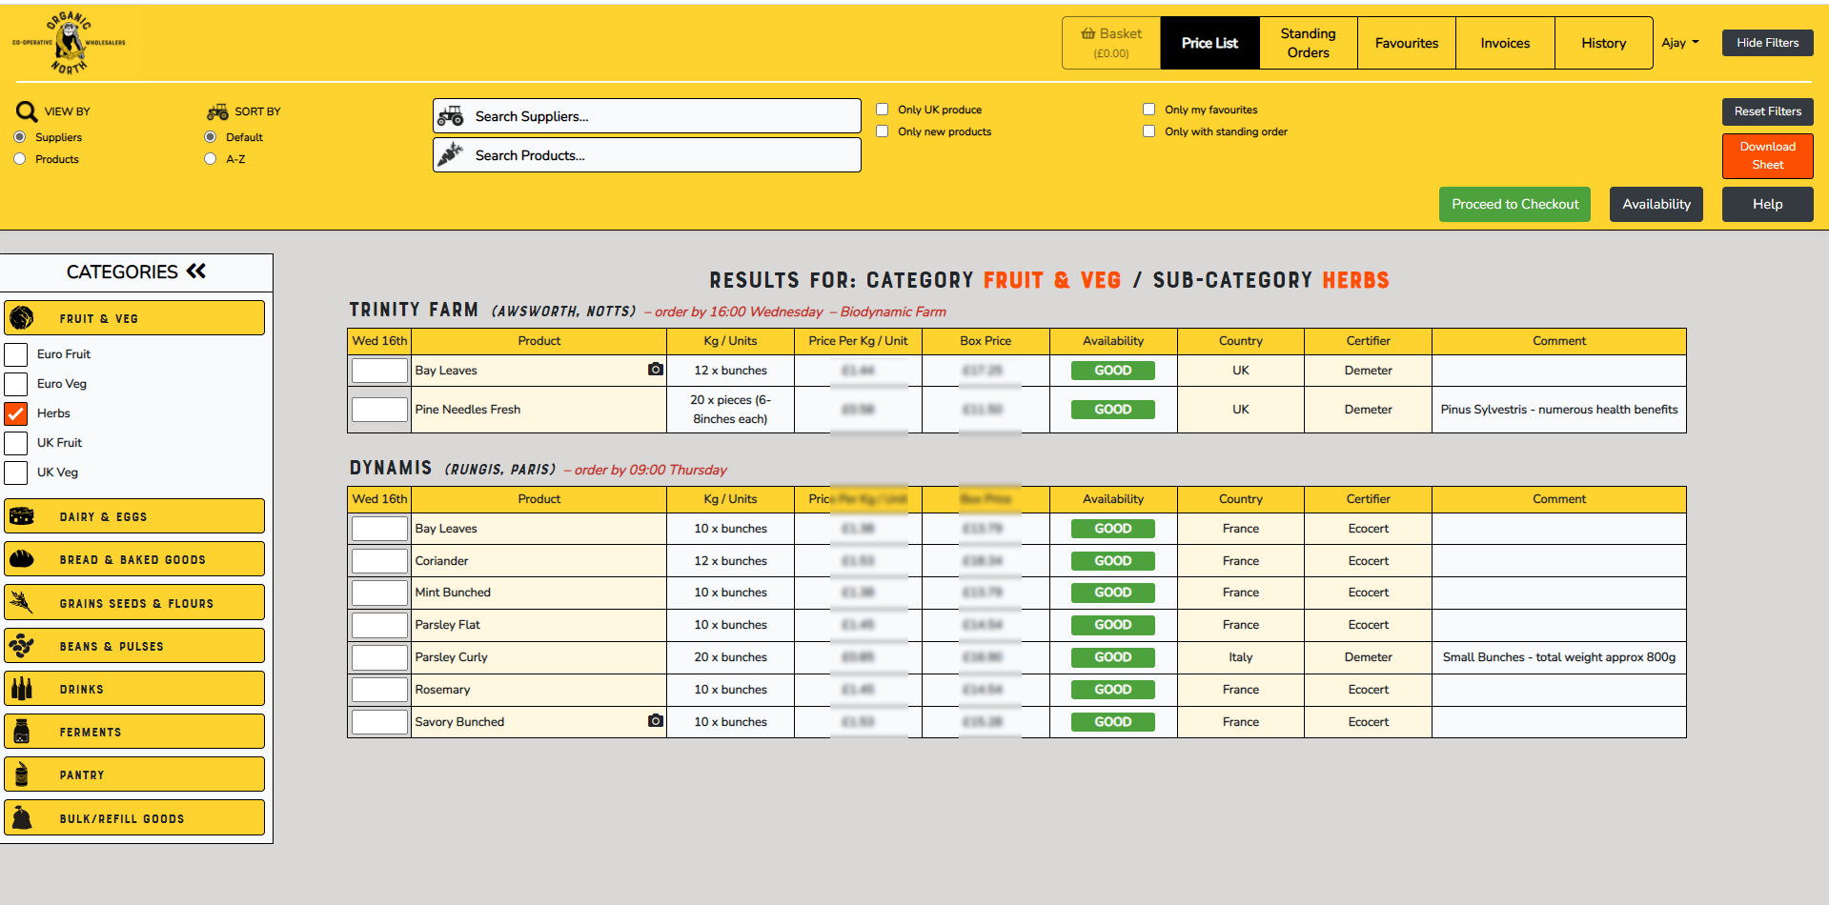
Task: Open the Price List tab
Action: pyautogui.click(x=1209, y=43)
